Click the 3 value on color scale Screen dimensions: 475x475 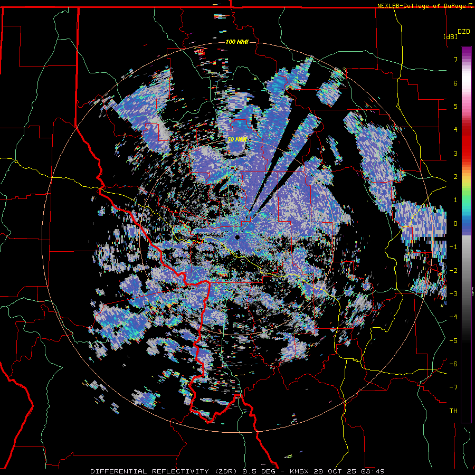tap(455, 153)
